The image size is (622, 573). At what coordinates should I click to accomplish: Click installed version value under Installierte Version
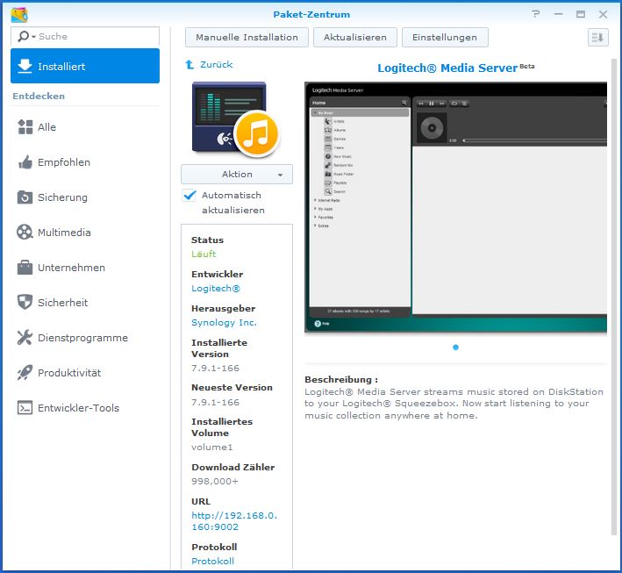pyautogui.click(x=216, y=368)
